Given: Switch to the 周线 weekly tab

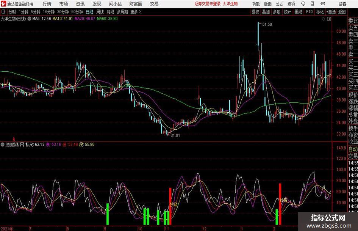Looking at the screenshot, I should 100,12.
